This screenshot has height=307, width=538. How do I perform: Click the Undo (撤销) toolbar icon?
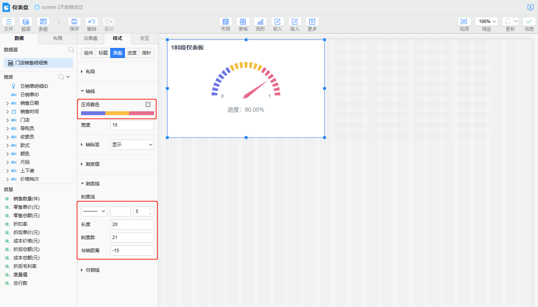click(x=91, y=22)
